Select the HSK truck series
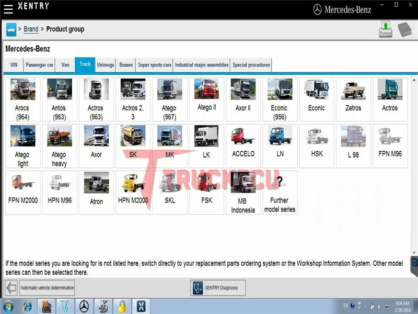This screenshot has width=418, height=314. coord(317,146)
